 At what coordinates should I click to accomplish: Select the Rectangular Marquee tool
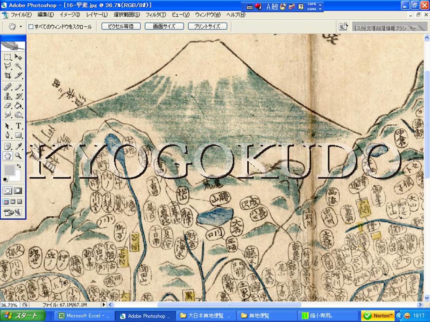point(8,57)
